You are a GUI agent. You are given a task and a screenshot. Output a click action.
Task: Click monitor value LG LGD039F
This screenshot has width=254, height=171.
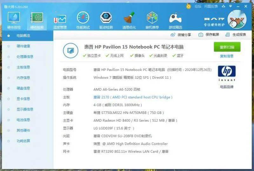coord(114,128)
